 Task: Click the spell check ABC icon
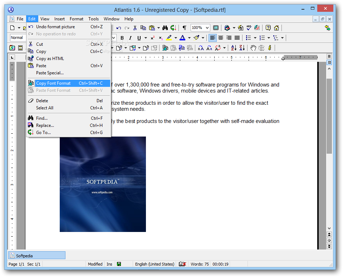click(x=249, y=28)
